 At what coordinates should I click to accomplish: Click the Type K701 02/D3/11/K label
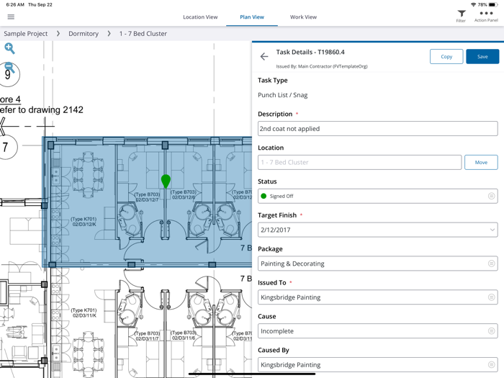click(x=84, y=312)
